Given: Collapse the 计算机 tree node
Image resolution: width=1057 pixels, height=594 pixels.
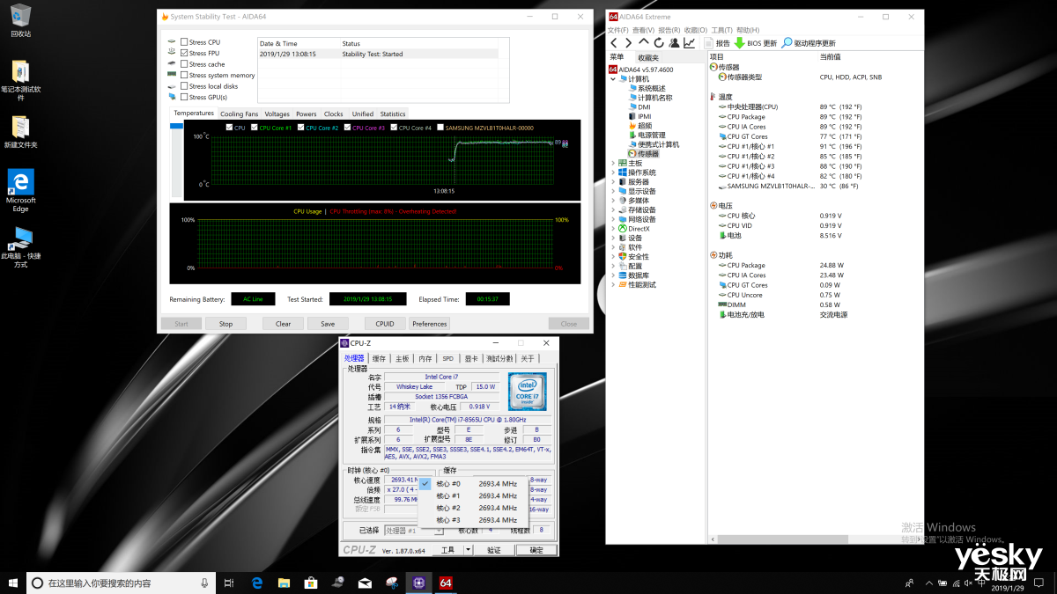Looking at the screenshot, I should point(613,78).
